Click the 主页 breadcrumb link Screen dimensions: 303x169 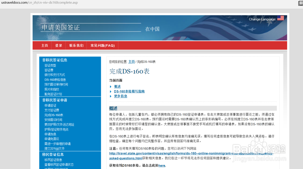pos(132,61)
